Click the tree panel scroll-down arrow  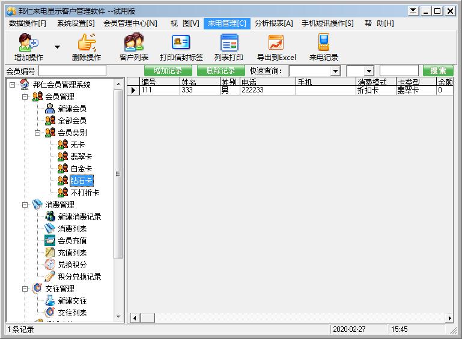pos(118,317)
